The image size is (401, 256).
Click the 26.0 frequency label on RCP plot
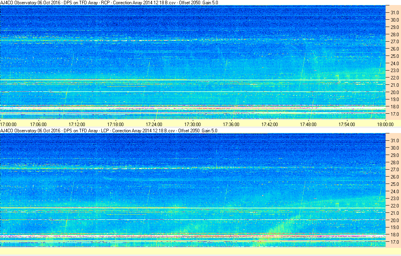pyautogui.click(x=394, y=49)
